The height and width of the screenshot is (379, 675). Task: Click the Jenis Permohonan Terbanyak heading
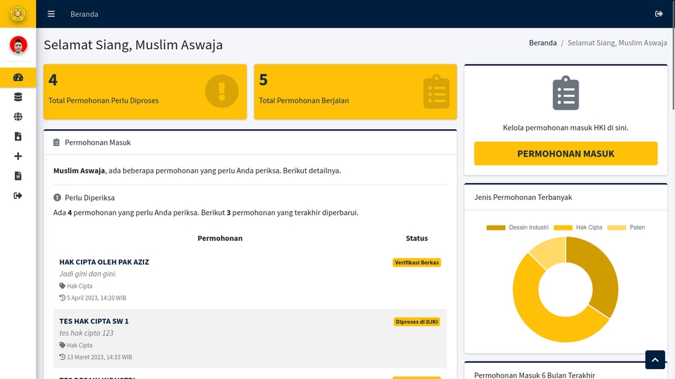coord(523,197)
